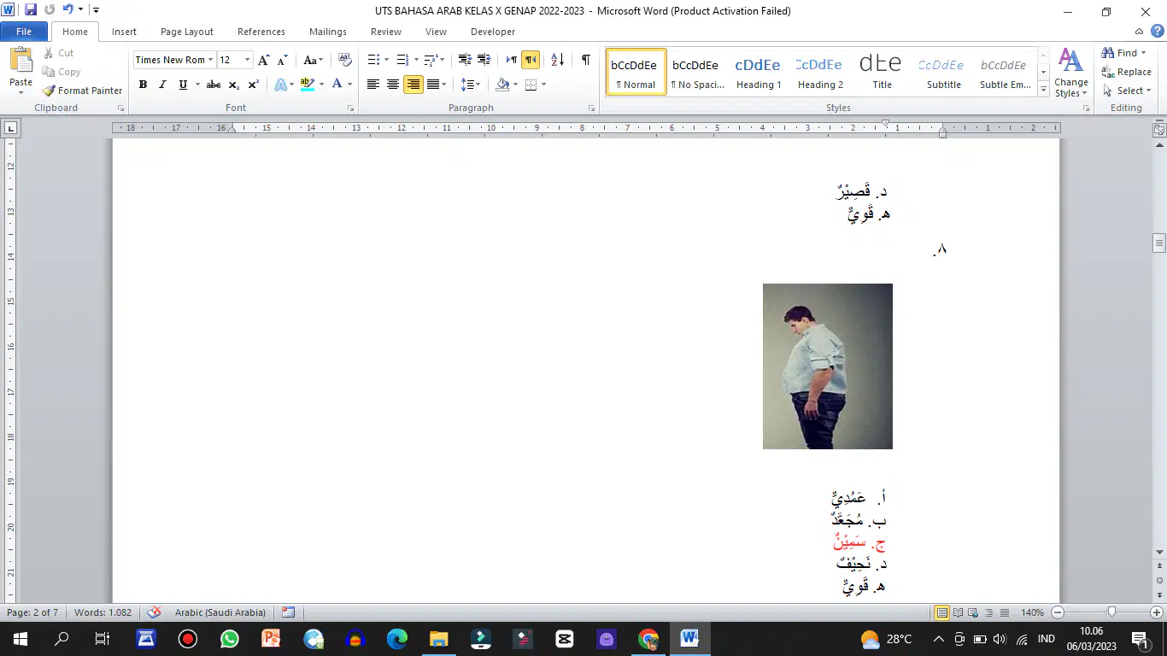Click Zoom Out minus button
The width and height of the screenshot is (1167, 656).
tap(1058, 612)
